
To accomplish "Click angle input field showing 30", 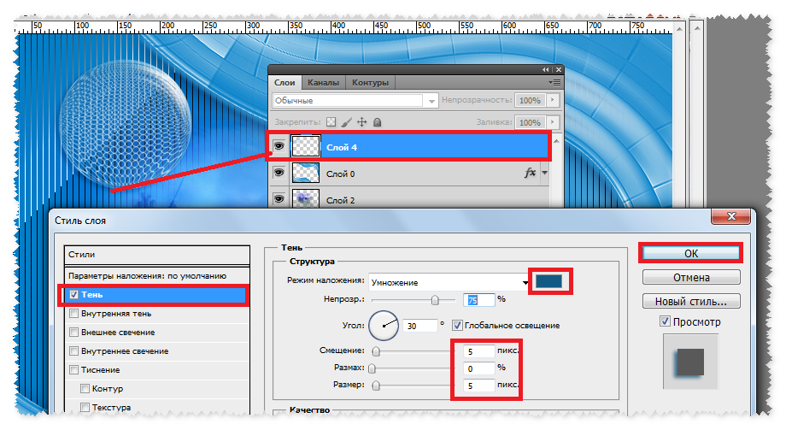I will pos(420,326).
